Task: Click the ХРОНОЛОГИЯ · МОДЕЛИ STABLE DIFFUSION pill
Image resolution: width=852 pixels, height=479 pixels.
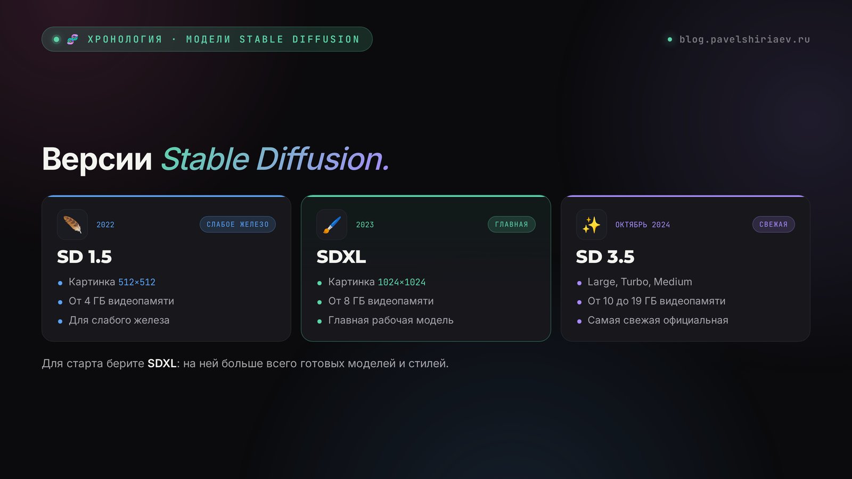Action: pyautogui.click(x=207, y=39)
